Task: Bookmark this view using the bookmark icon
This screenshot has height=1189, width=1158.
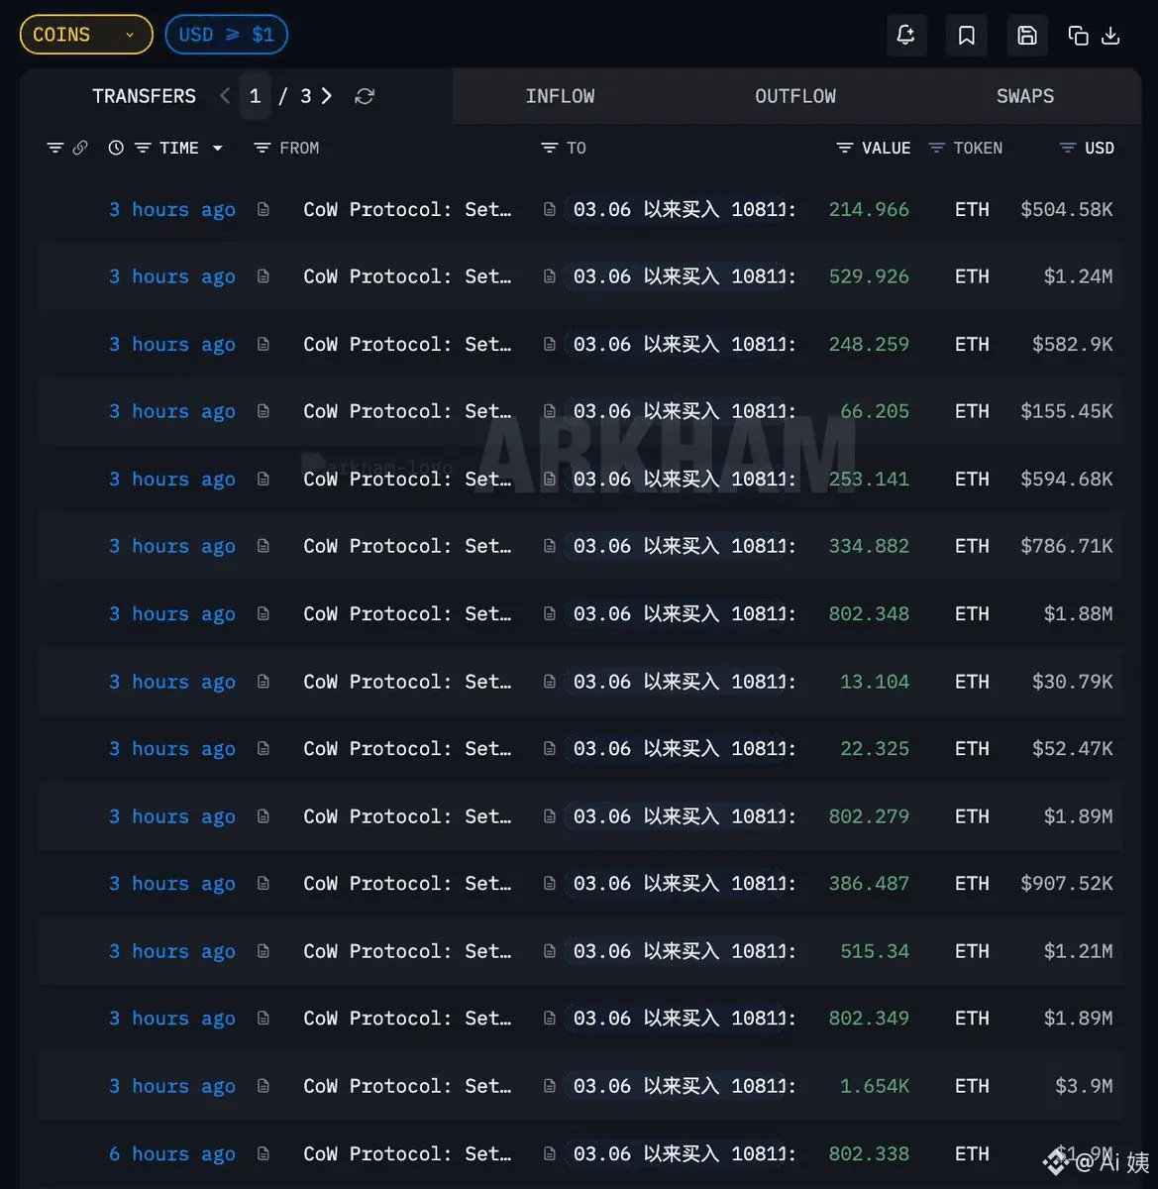Action: click(967, 36)
